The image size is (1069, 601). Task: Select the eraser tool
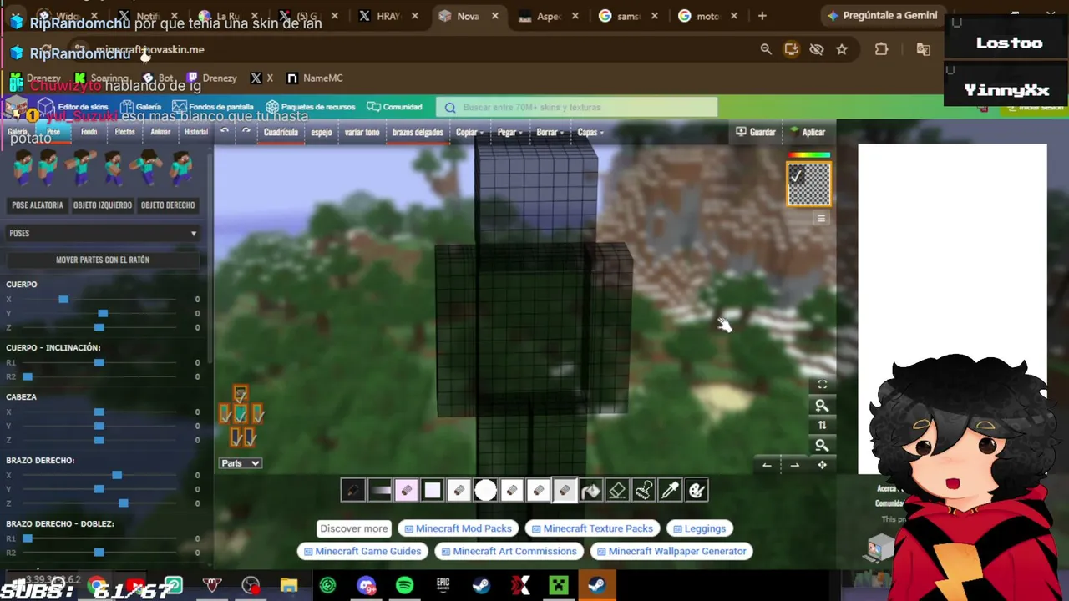tap(617, 491)
